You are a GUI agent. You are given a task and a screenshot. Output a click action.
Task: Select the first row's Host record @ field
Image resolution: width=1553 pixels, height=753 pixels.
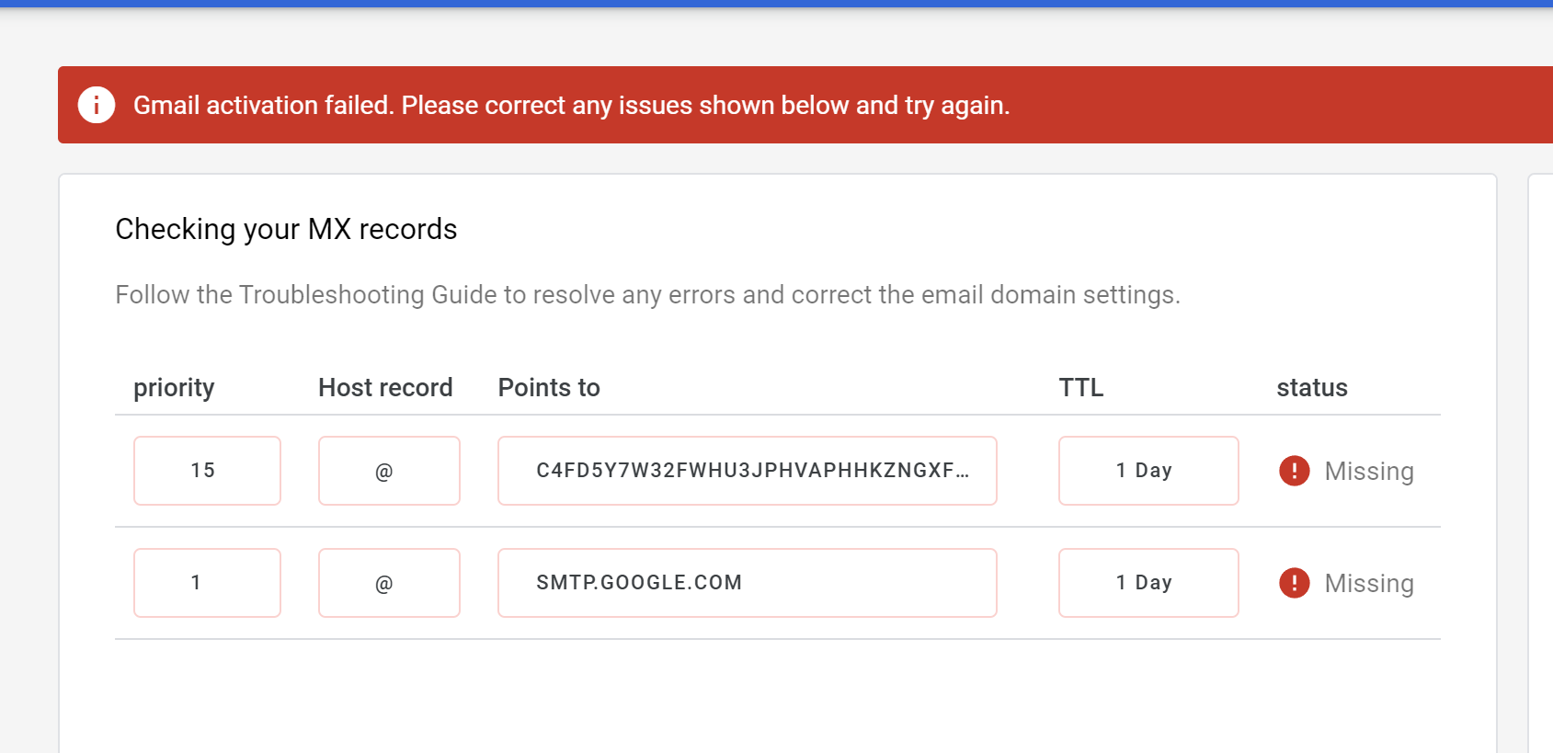389,471
